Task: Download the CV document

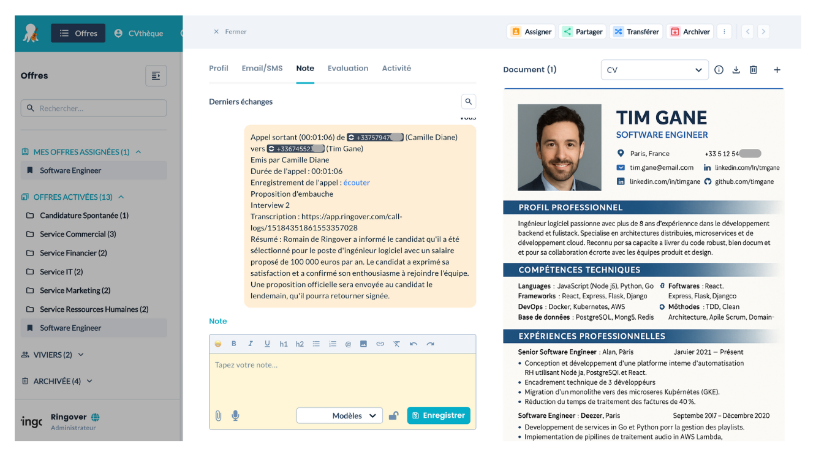Action: (736, 69)
